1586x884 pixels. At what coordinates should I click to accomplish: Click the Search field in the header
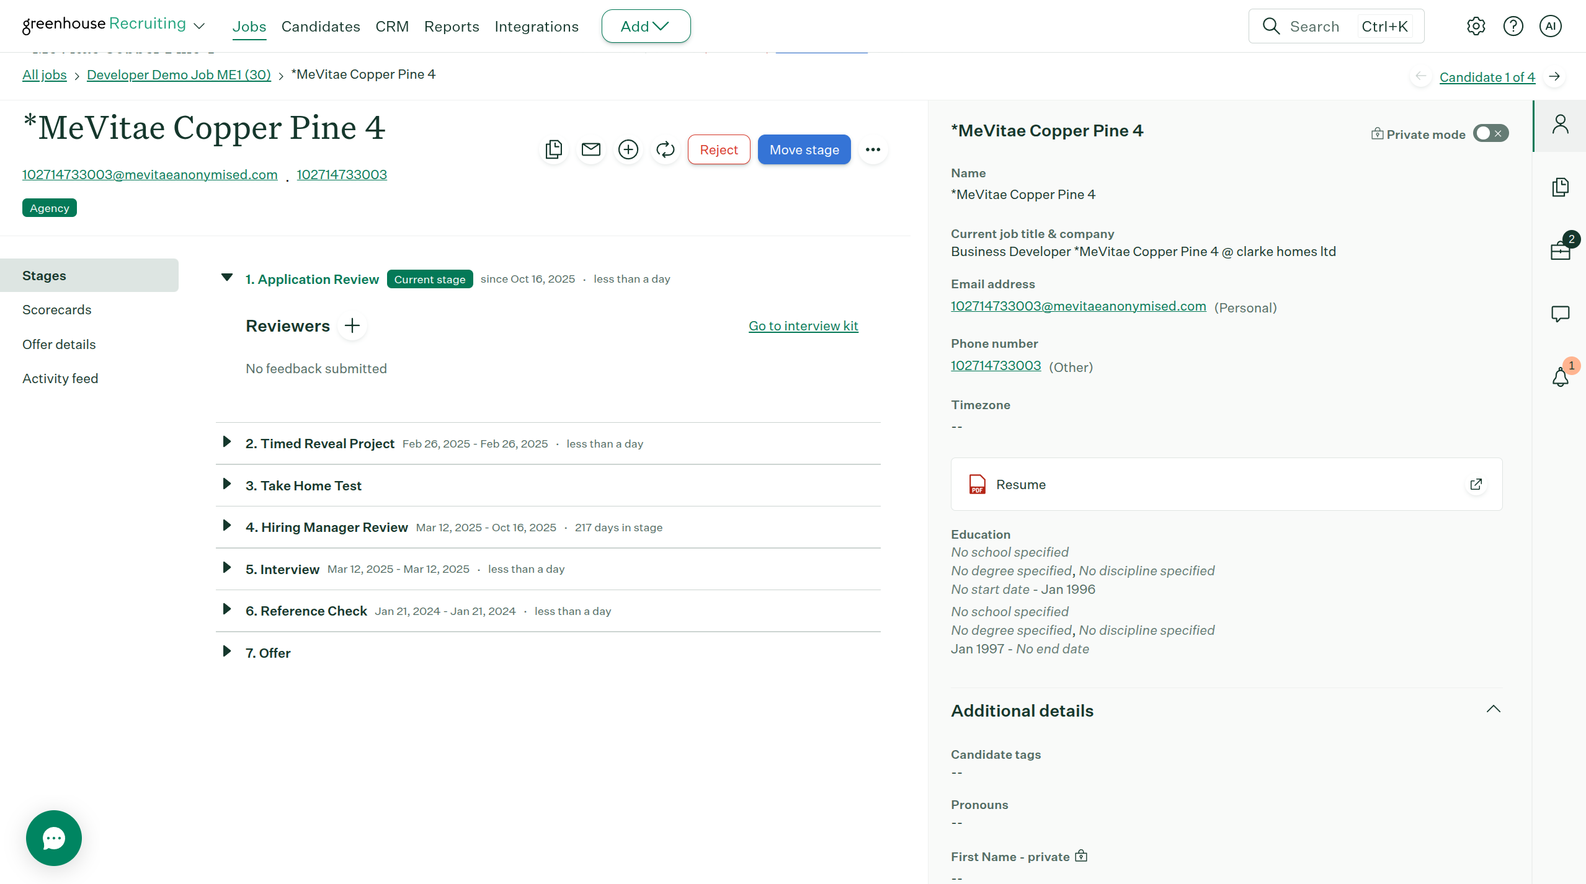(1314, 26)
